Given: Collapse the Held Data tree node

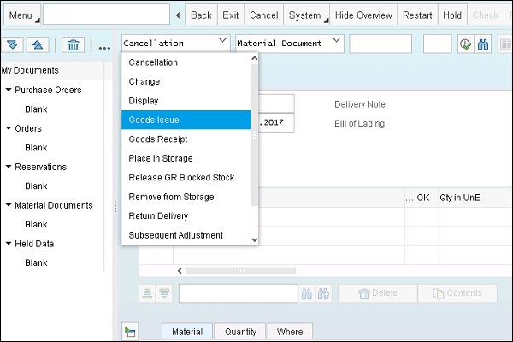Looking at the screenshot, I should (x=8, y=244).
